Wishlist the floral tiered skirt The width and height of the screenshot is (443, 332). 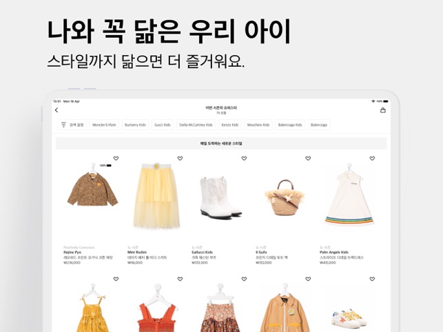pos(244,279)
